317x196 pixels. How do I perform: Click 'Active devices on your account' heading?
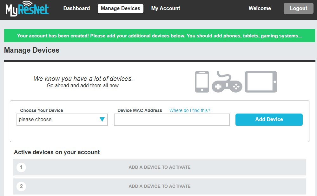coord(57,152)
